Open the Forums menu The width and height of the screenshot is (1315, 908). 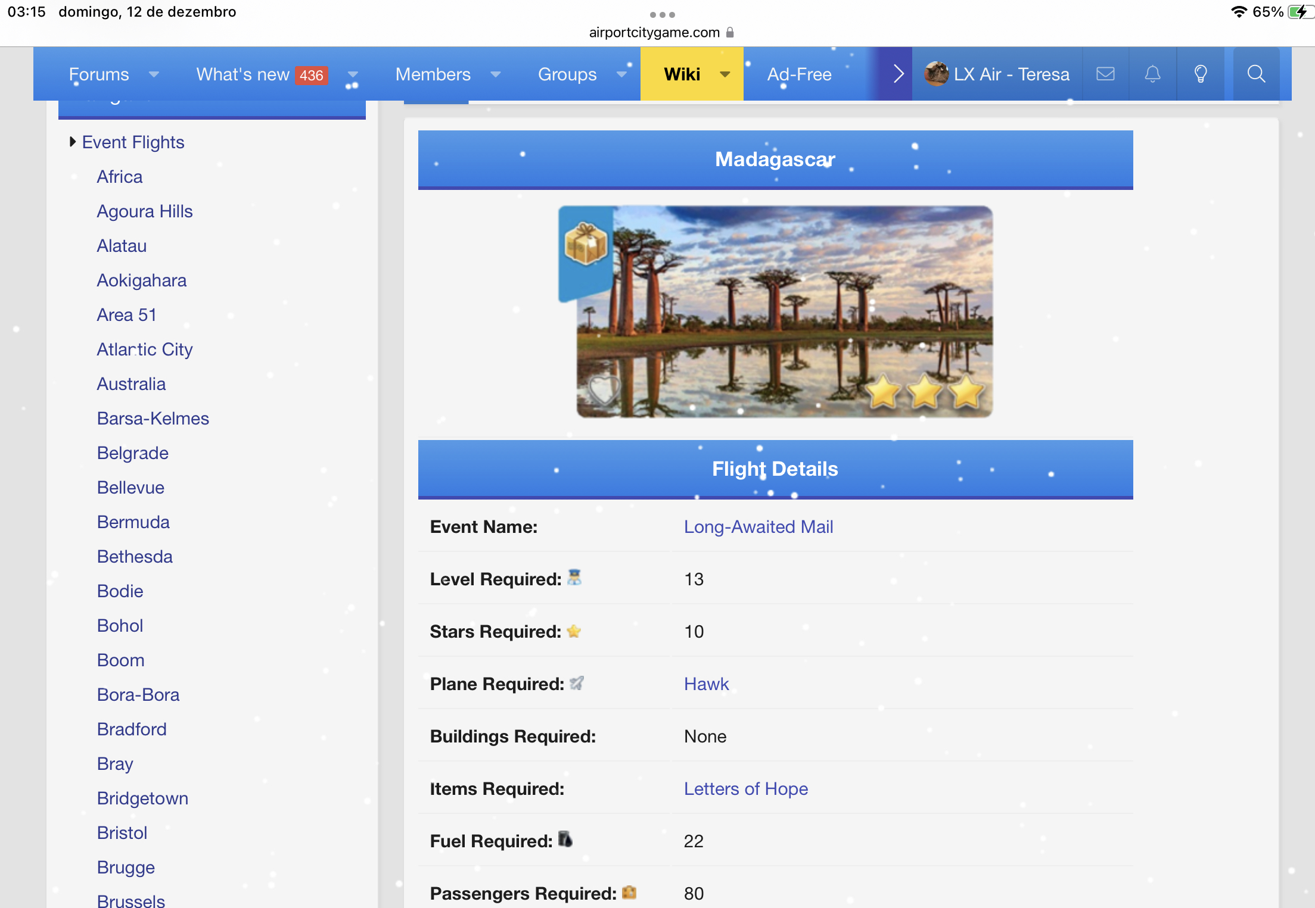tap(99, 74)
